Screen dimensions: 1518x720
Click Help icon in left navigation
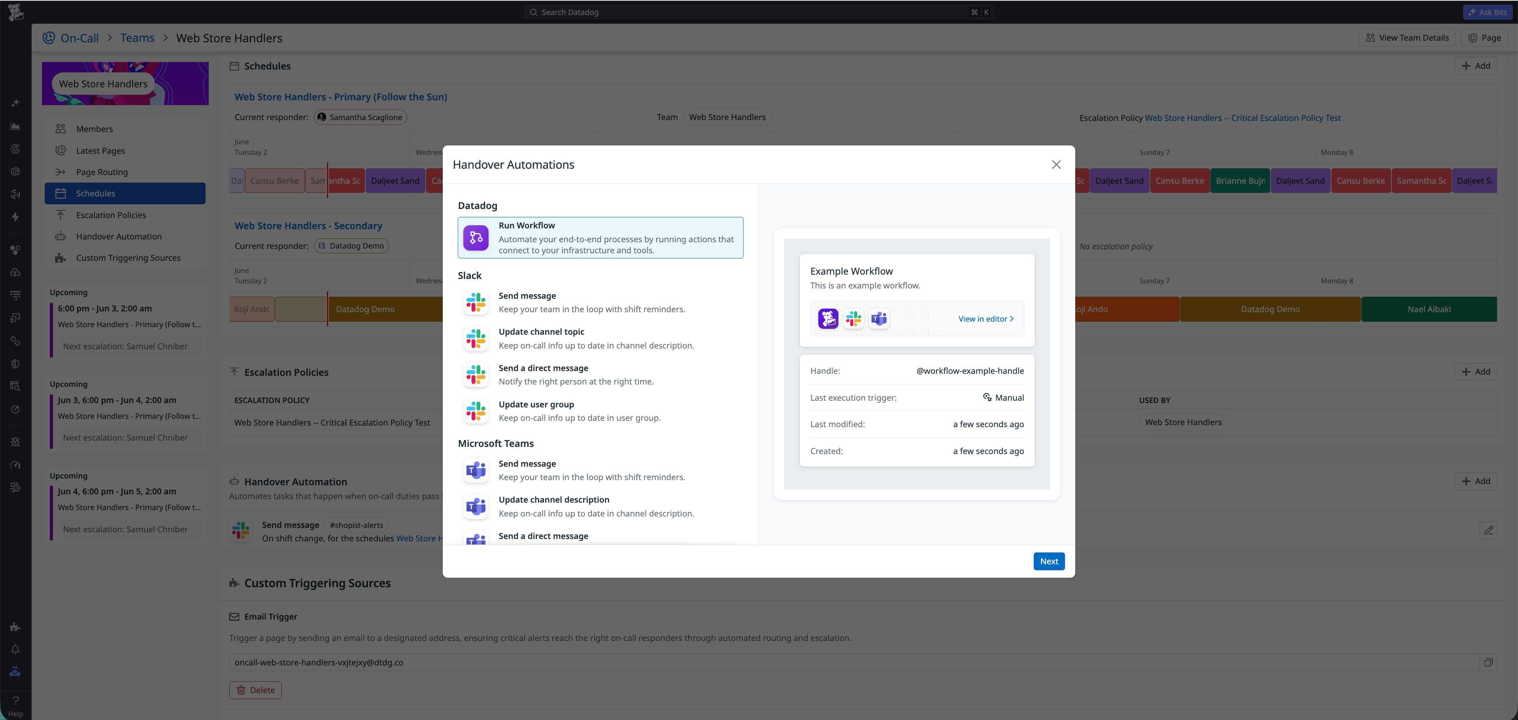pos(15,706)
